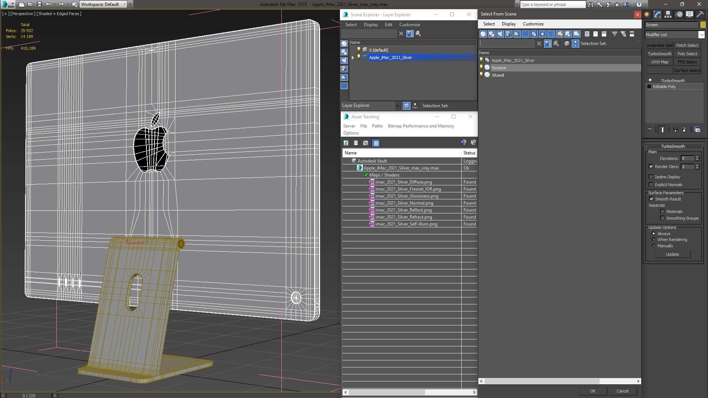Toggle TurboSmooth modifier lightbulb in stack
This screenshot has width=708, height=398.
[x=650, y=80]
